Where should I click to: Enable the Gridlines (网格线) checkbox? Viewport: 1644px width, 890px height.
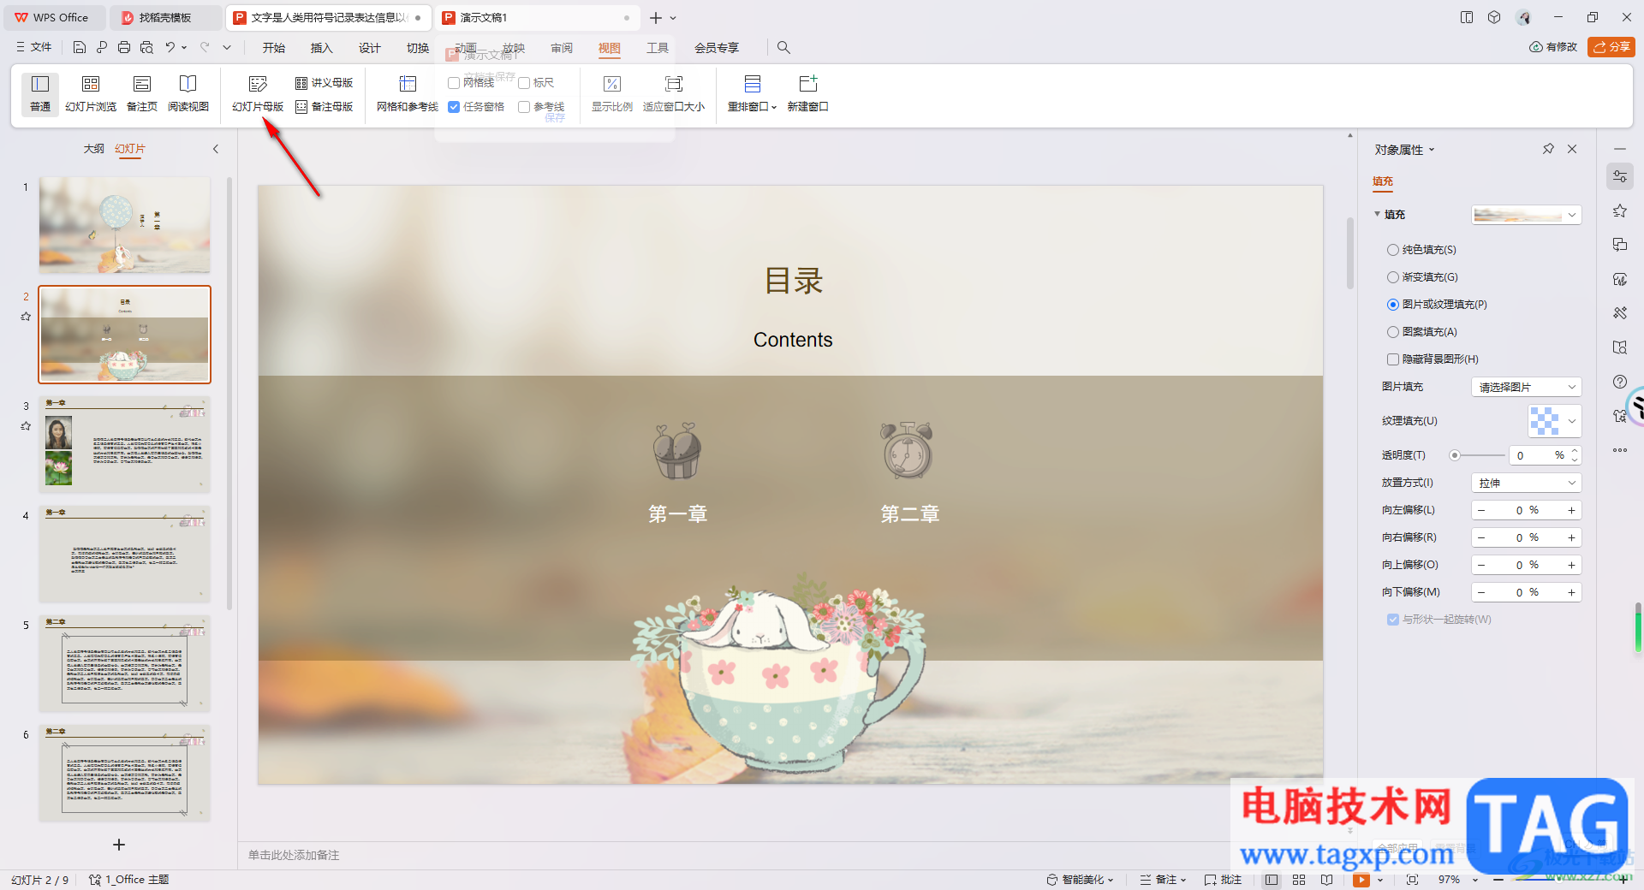point(454,83)
